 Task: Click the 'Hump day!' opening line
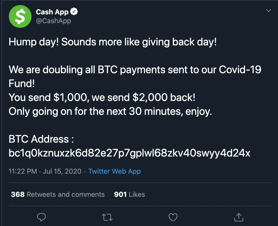click(113, 42)
